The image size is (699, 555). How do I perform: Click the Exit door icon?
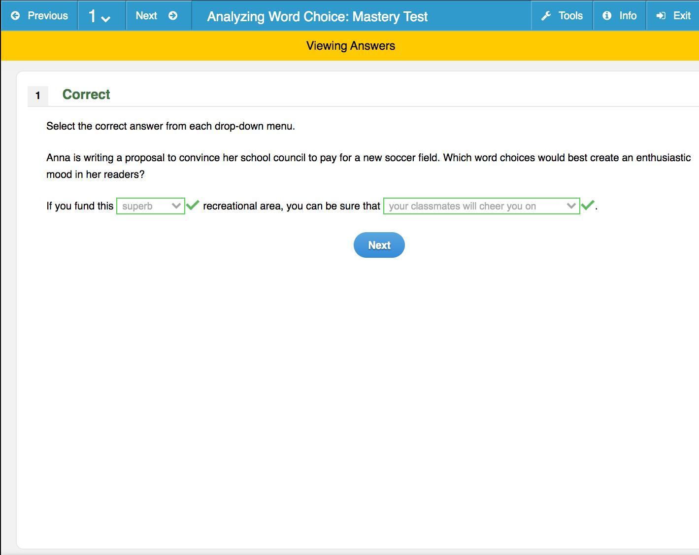click(x=661, y=16)
